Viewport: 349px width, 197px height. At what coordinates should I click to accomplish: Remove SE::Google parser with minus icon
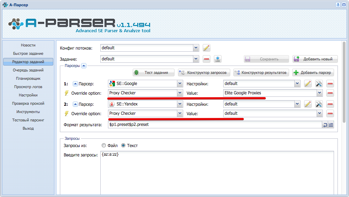pos(330,84)
